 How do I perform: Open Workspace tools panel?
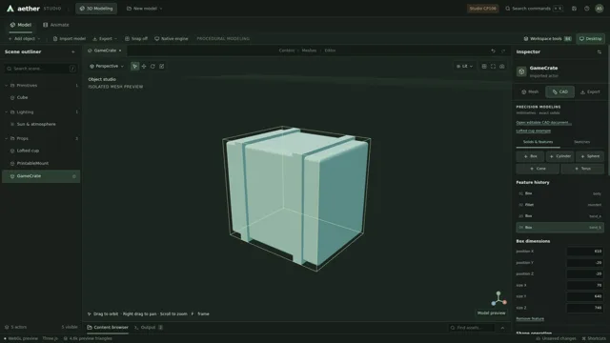click(x=547, y=38)
